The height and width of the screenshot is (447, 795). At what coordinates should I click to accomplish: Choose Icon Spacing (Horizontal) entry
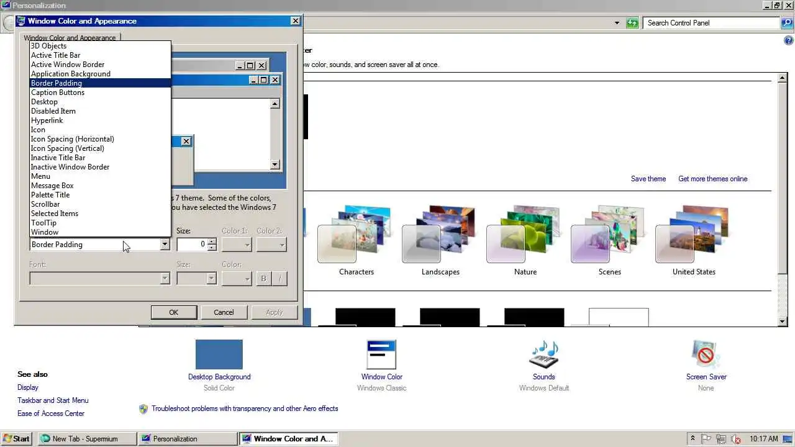coord(100,139)
